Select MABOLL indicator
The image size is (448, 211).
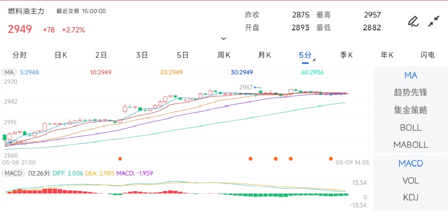click(411, 145)
